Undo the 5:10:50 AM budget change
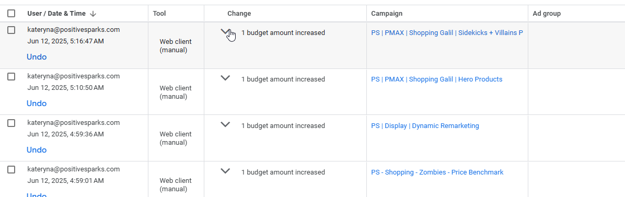 click(37, 103)
